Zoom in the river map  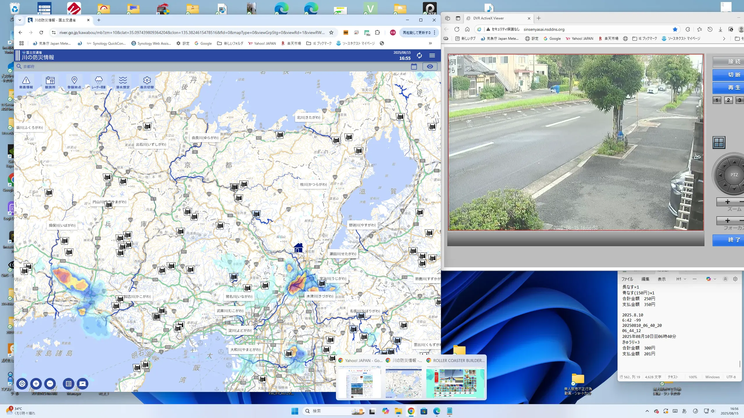pyautogui.click(x=36, y=384)
